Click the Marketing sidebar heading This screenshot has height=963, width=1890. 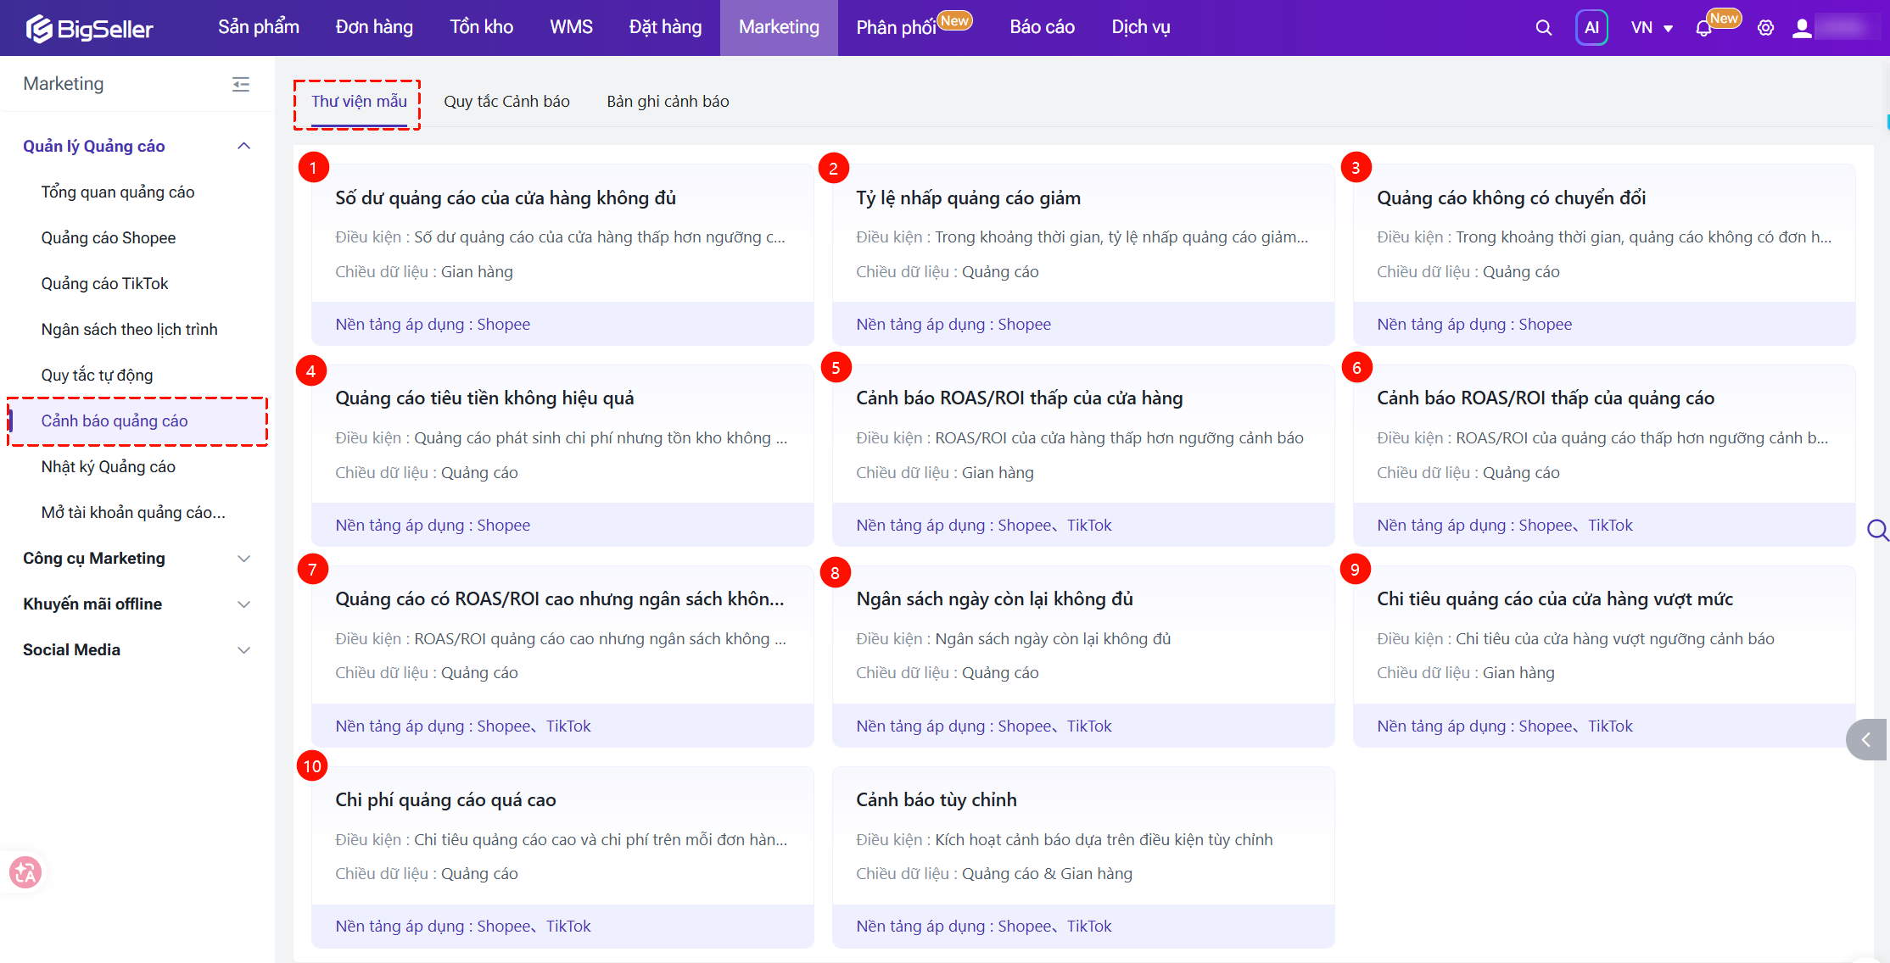64,84
